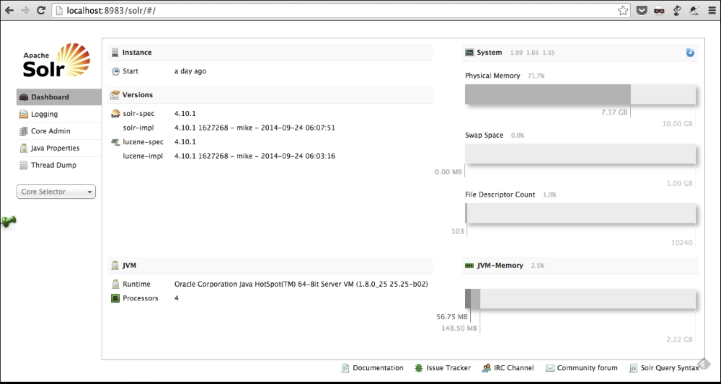
Task: Click the Java Properties jar icon
Action: [x=24, y=148]
